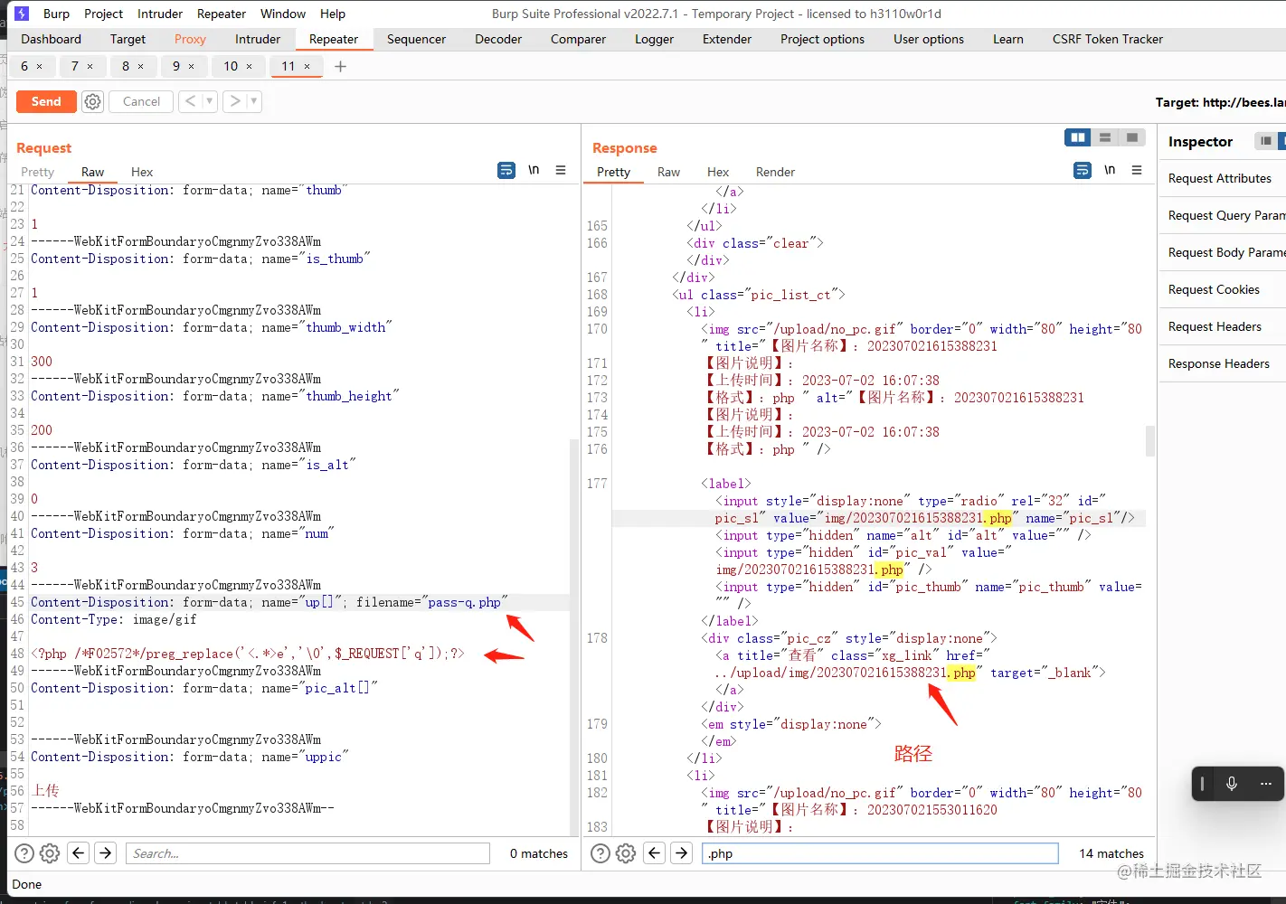Toggle Inspector panel layout icon
The width and height of the screenshot is (1286, 904).
click(x=1266, y=141)
